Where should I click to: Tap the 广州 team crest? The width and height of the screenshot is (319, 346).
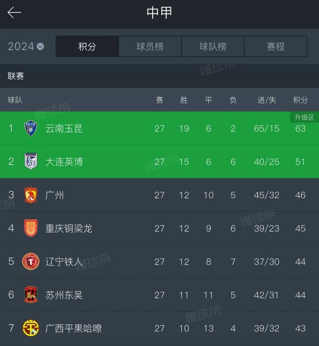coord(31,195)
